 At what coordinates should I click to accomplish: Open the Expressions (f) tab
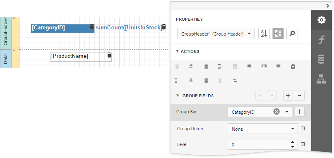pyautogui.click(x=322, y=40)
